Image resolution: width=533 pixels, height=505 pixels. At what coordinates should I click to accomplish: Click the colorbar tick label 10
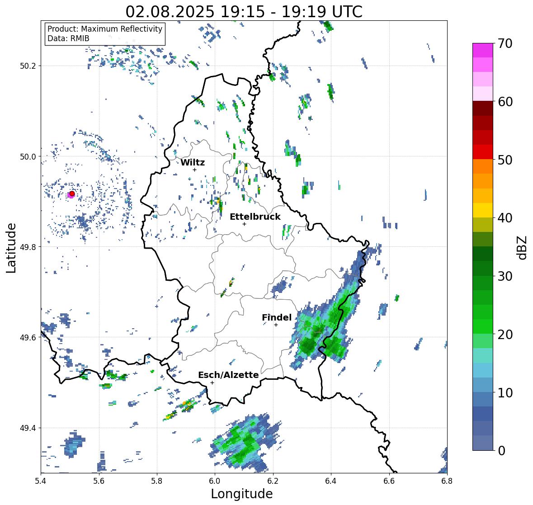point(505,392)
